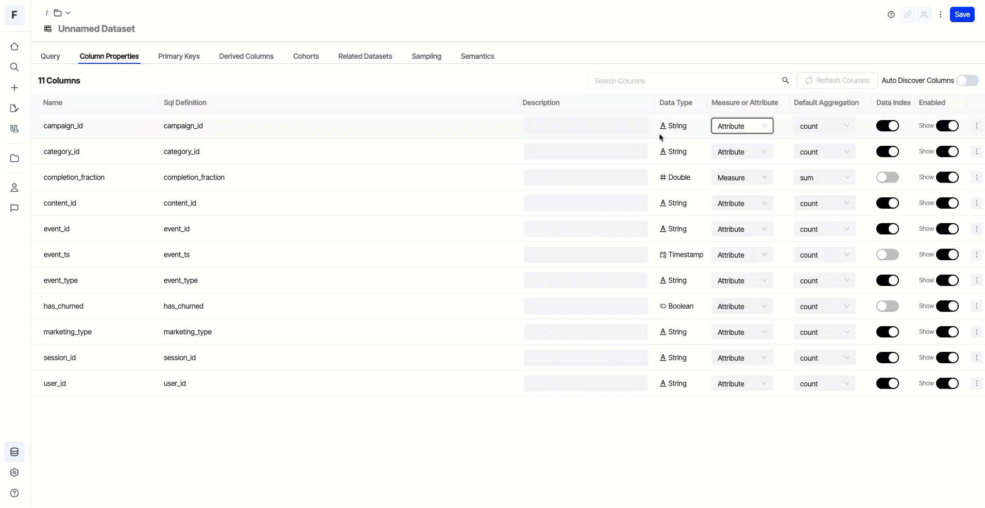Click the plus create icon in sidebar
Viewport: 985px width, 508px height.
[14, 88]
